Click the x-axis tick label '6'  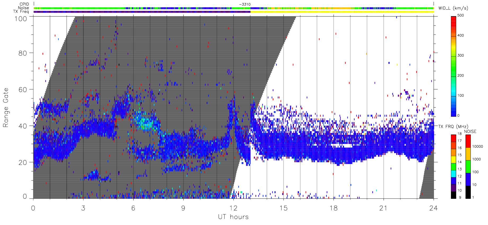[133, 208]
